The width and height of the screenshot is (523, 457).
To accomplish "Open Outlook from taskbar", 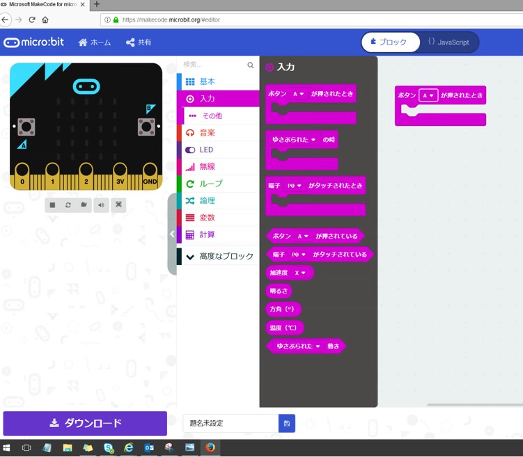I will tap(150, 448).
